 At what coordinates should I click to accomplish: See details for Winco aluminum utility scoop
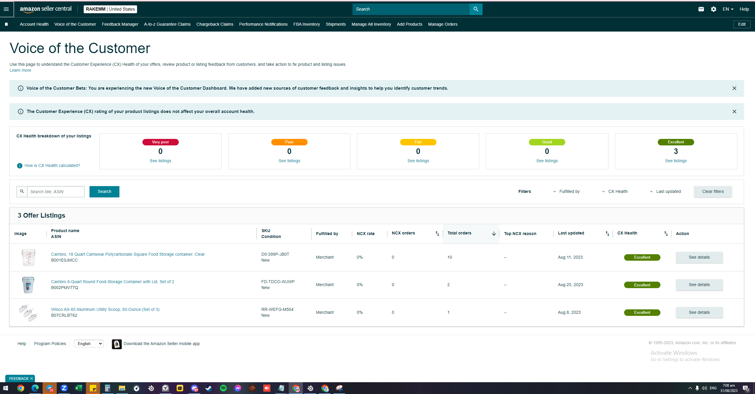[x=699, y=313]
